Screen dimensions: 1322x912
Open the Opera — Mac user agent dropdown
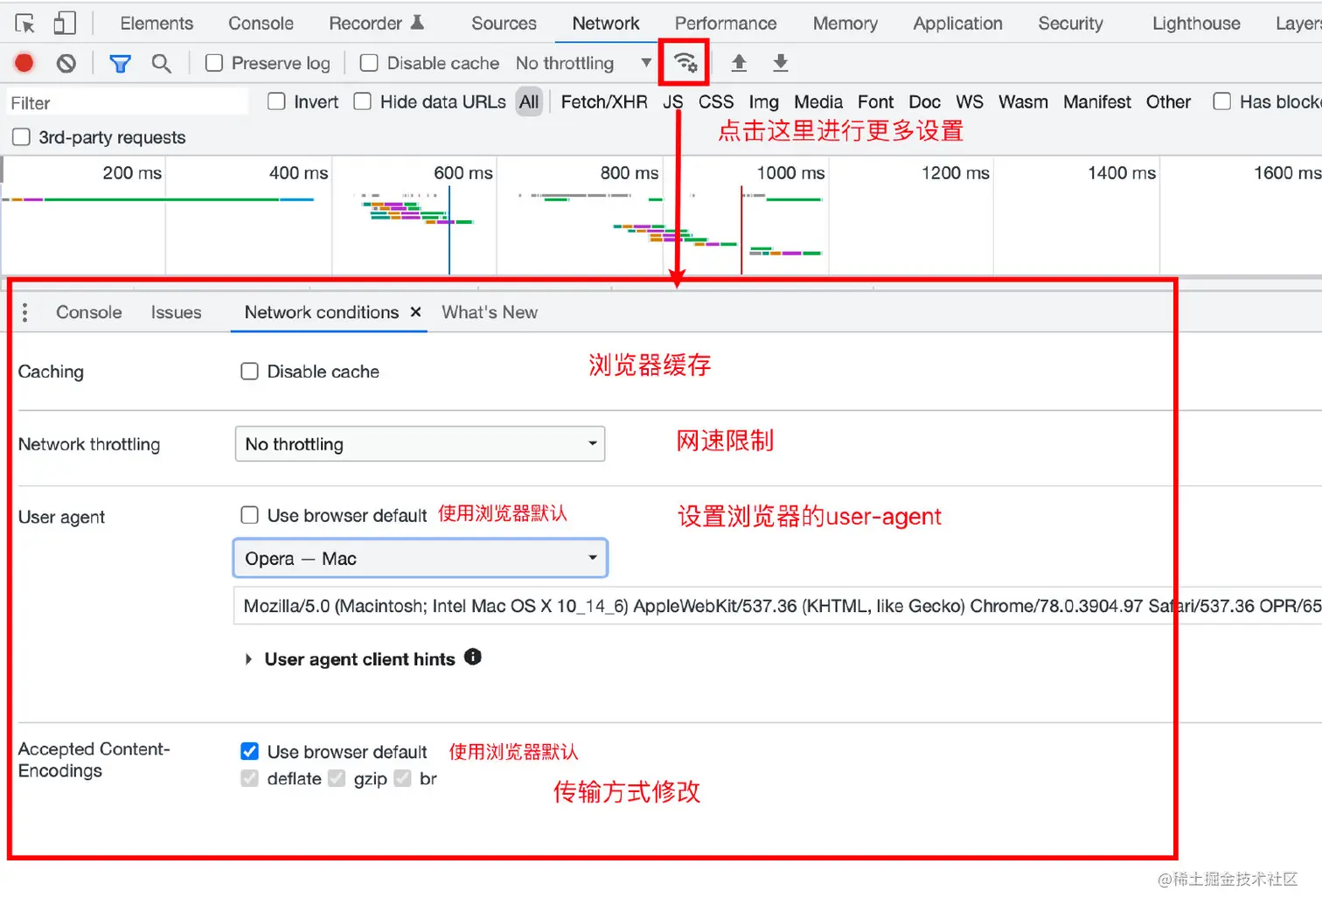(420, 558)
